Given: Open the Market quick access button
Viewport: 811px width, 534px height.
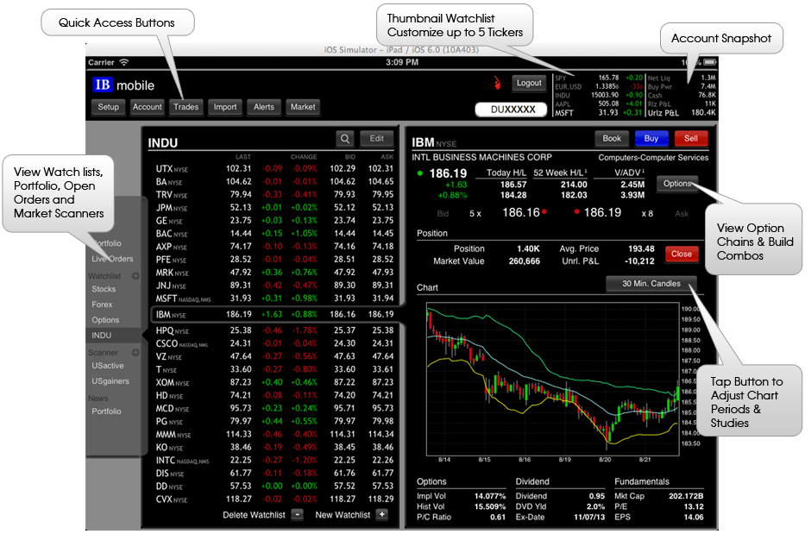Looking at the screenshot, I should tap(303, 107).
